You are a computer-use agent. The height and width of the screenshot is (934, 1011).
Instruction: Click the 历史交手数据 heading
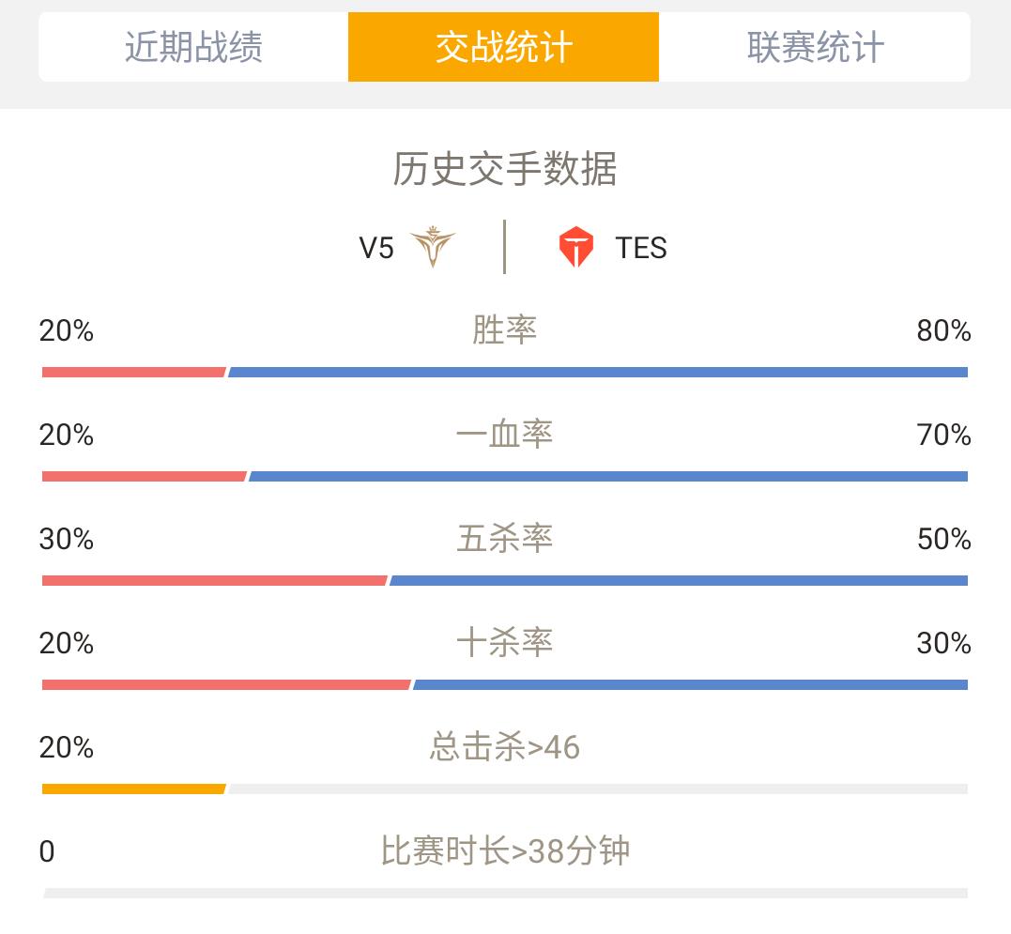(505, 170)
